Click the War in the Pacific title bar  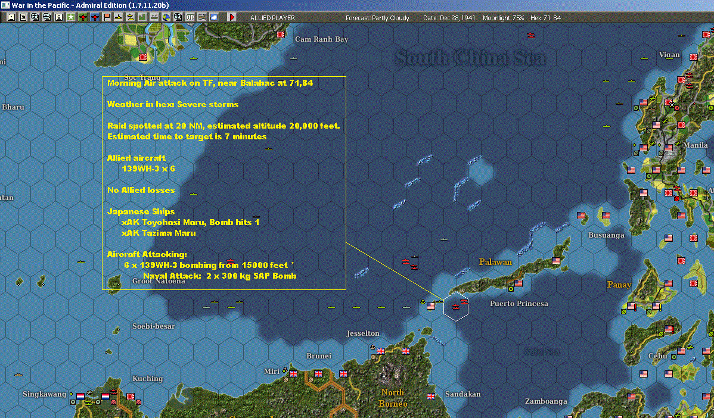(357, 5)
